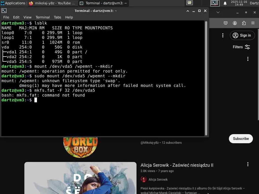Click the 'mkfs.fat: command not found' line
The width and height of the screenshot is (259, 194).
point(43,95)
